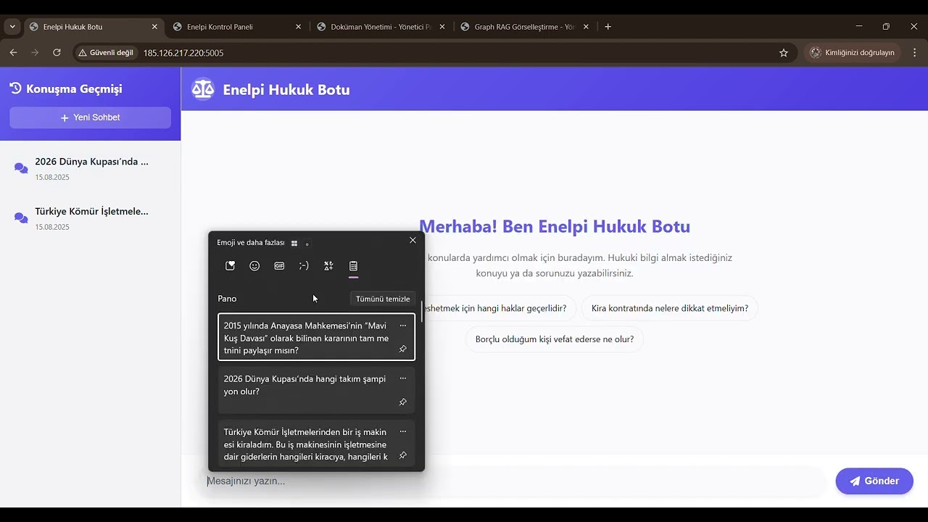Screen dimensions: 928x522
Task: Close the Emoji ve daha fazlası panel
Action: (x=413, y=240)
